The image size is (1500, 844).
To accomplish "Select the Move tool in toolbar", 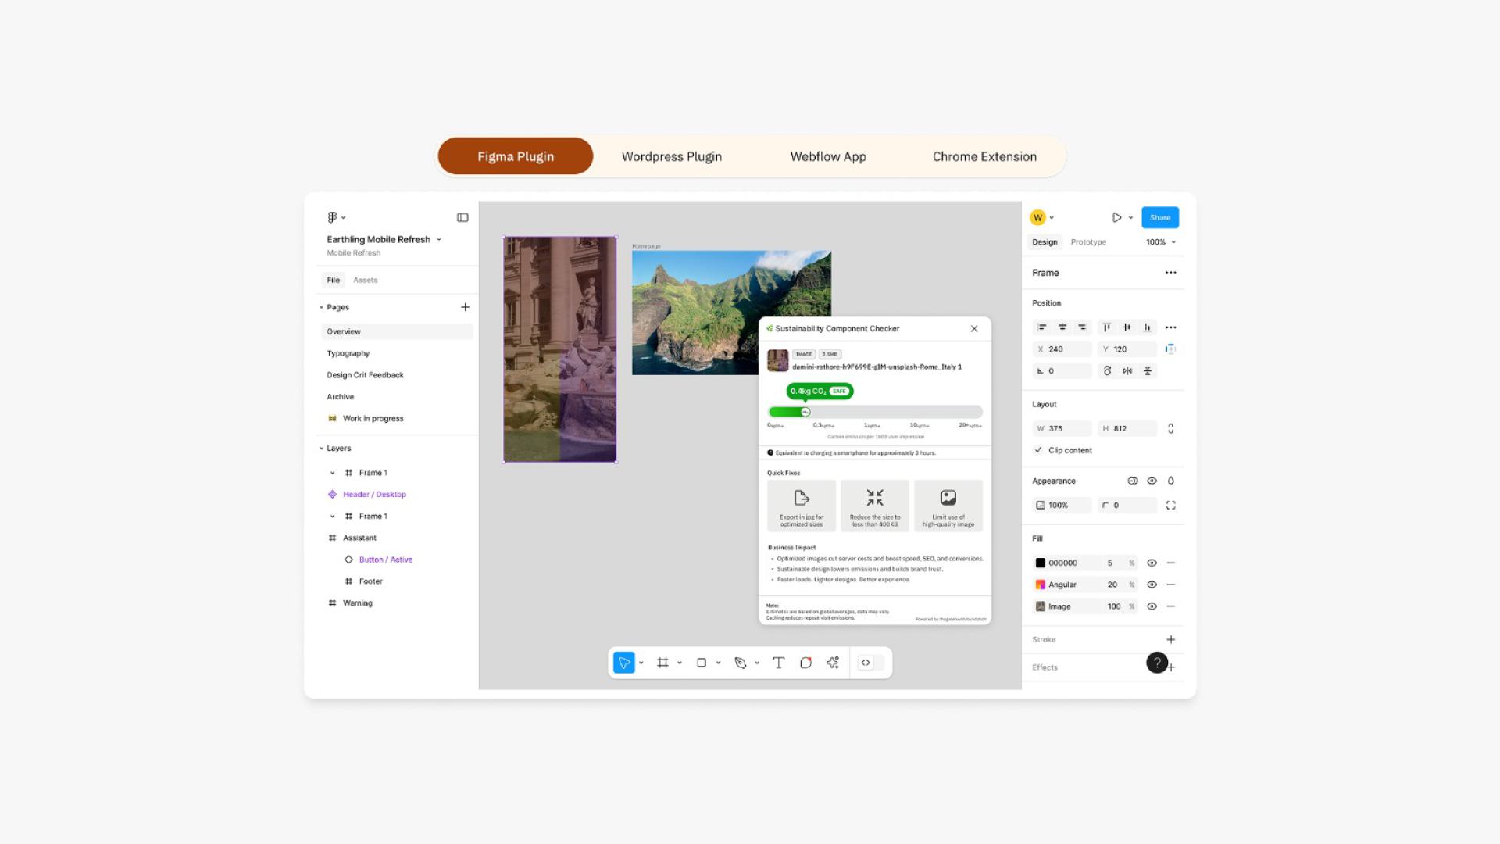I will click(x=623, y=663).
